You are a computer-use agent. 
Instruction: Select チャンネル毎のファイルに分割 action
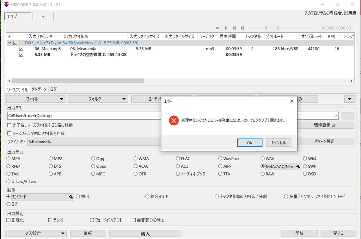[216, 197]
